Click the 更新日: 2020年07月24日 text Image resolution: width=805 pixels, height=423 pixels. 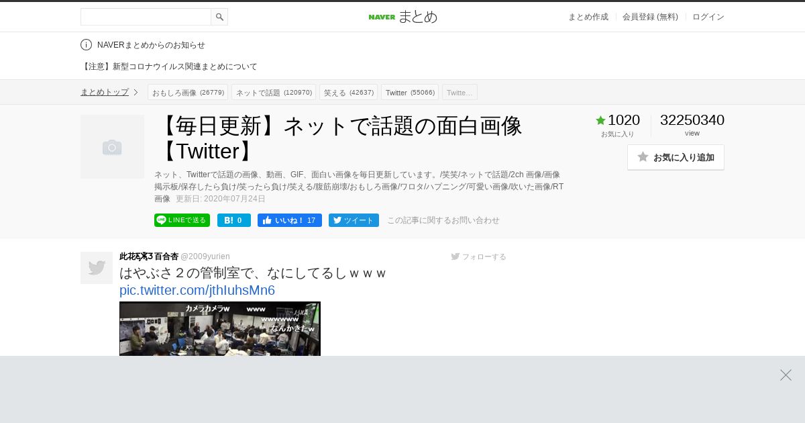click(221, 199)
